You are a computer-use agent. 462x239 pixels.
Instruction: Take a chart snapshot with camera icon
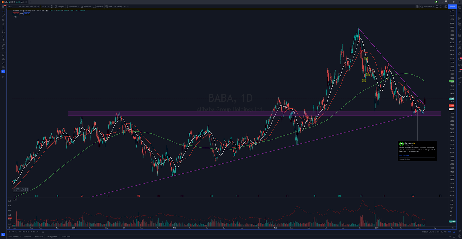tap(446, 7)
